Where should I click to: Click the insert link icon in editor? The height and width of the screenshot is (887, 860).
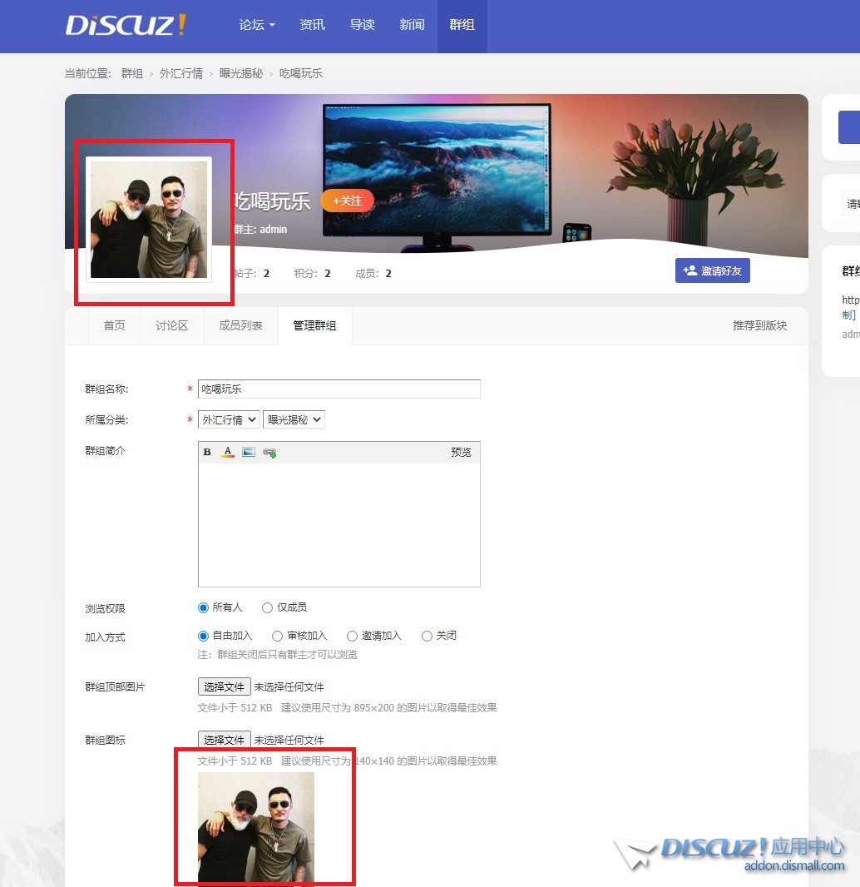tap(269, 453)
